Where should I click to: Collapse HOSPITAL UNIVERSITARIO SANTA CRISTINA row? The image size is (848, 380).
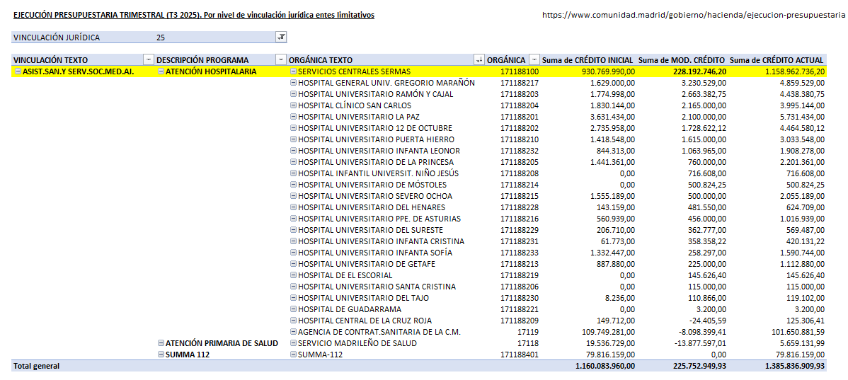pyautogui.click(x=293, y=287)
